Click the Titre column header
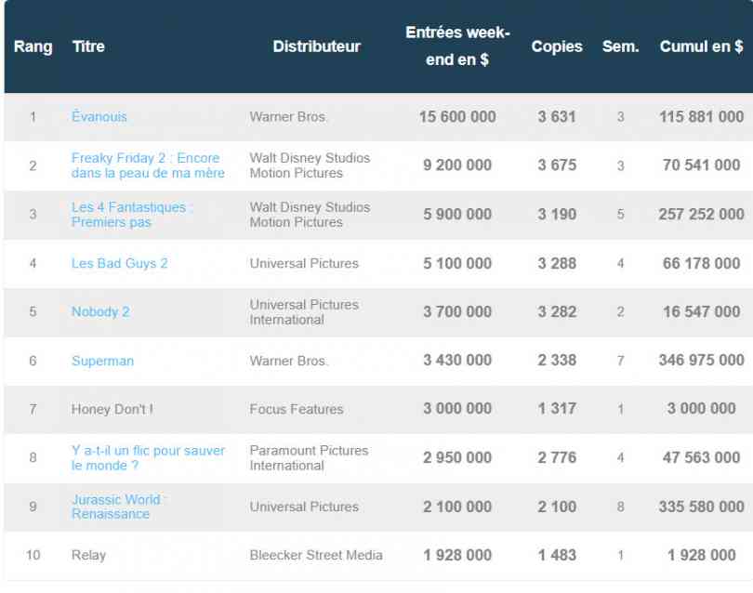Viewport: 753px width, 593px height. (x=88, y=46)
